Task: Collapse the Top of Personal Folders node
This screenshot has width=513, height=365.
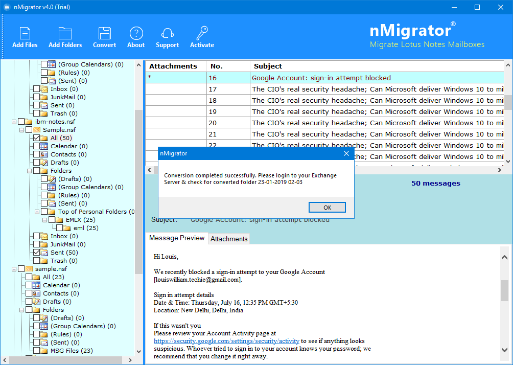Action: click(x=37, y=212)
